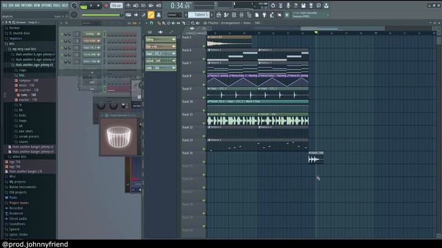Open the VIEW menu
This screenshot has height=248, width=442.
37,6
